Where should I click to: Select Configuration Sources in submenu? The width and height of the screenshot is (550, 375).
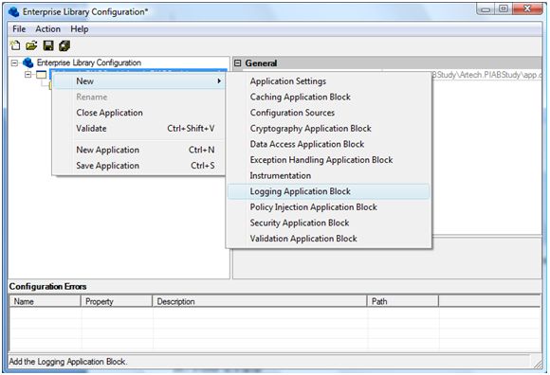tap(329, 113)
